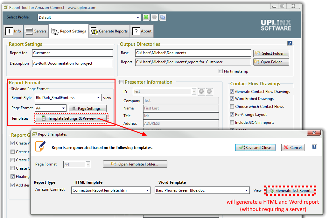Expand the presenter ID dropdown
The image size is (329, 218).
click(194, 91)
